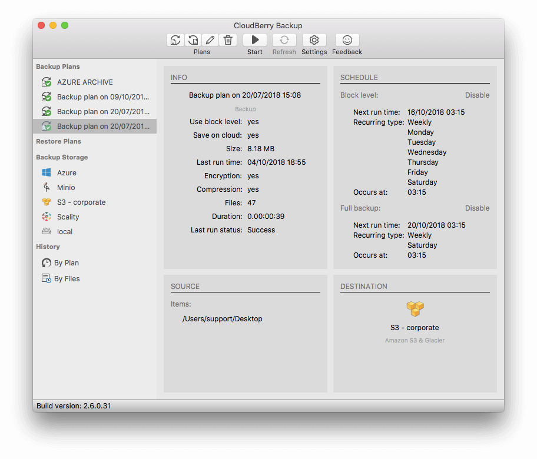Select the backup plan dated 09/10
This screenshot has height=459, width=537.
[x=102, y=97]
